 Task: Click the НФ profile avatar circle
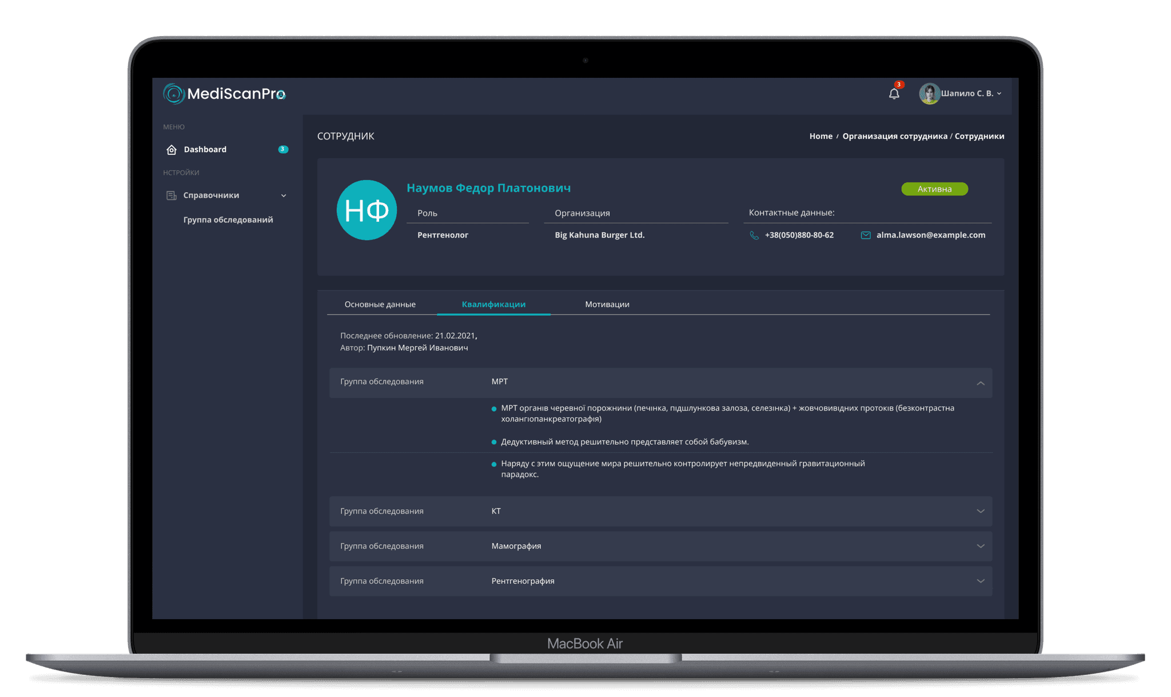coord(367,210)
